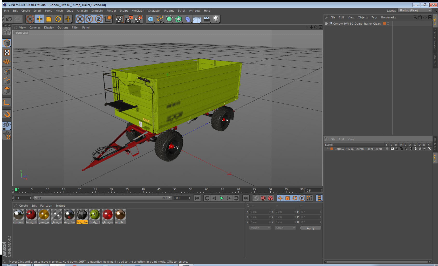Click the viewport toggle layout icon
Image resolution: width=438 pixels, height=266 pixels.
[x=320, y=27]
